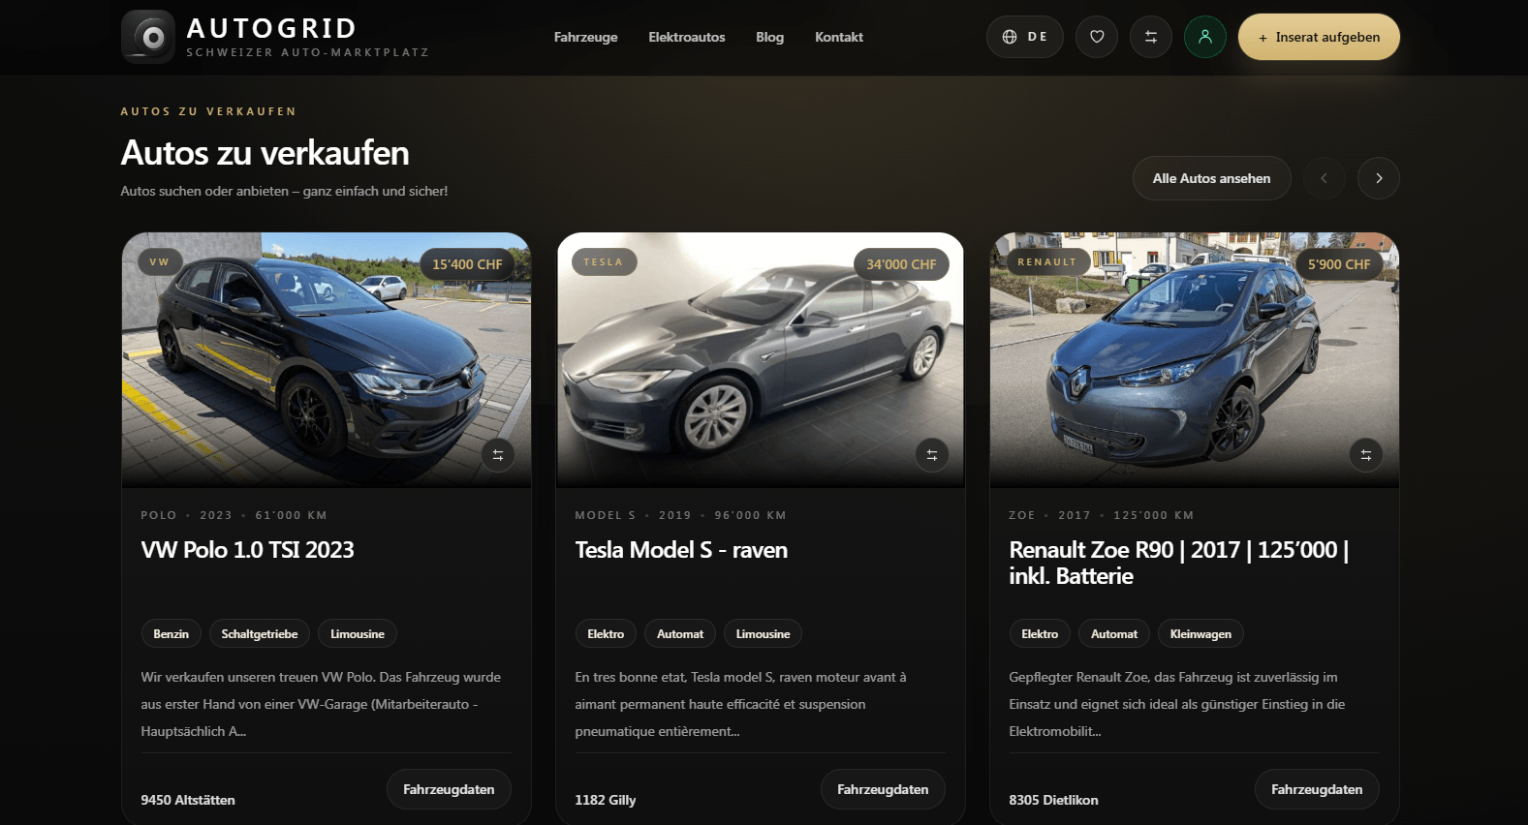Click the Autos zu verkaufen heading
The width and height of the screenshot is (1528, 825).
265,153
